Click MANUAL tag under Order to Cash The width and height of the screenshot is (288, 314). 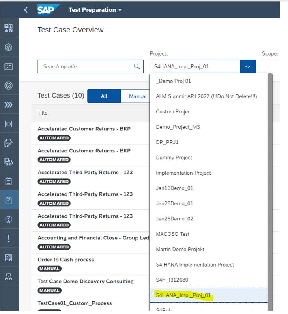point(49,269)
